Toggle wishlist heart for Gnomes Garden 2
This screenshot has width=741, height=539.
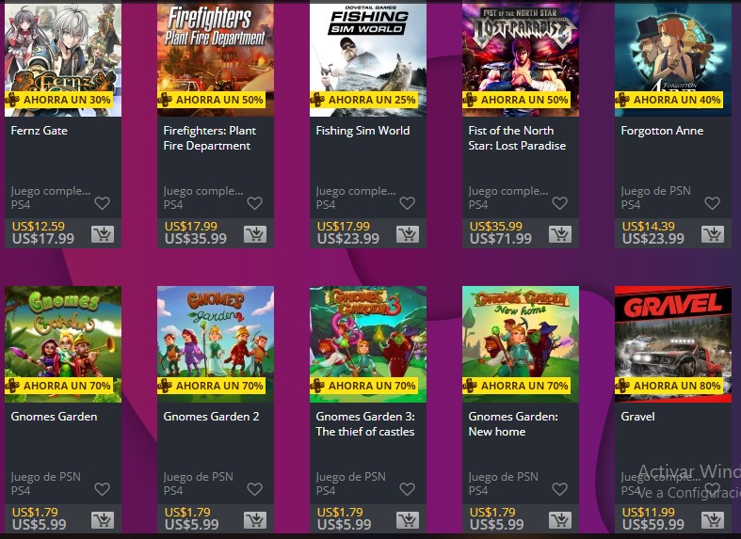[255, 489]
